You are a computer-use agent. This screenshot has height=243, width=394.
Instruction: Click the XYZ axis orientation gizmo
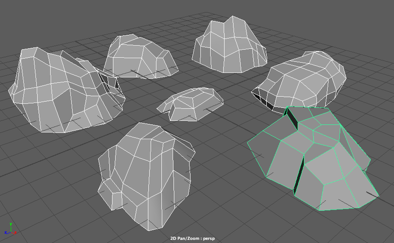(11, 228)
